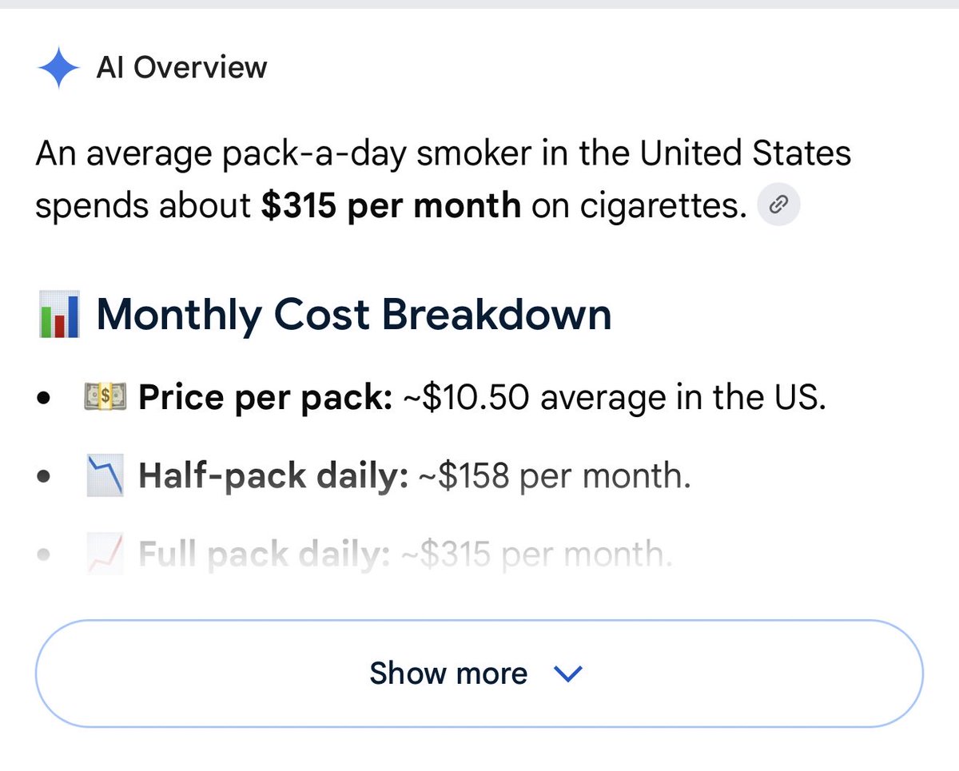Click the dollar banknote emoji icon
The image size is (959, 771).
pyautogui.click(x=105, y=396)
